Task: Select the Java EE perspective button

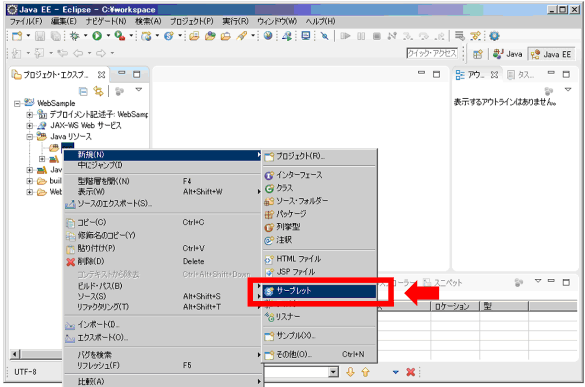Action: click(551, 54)
